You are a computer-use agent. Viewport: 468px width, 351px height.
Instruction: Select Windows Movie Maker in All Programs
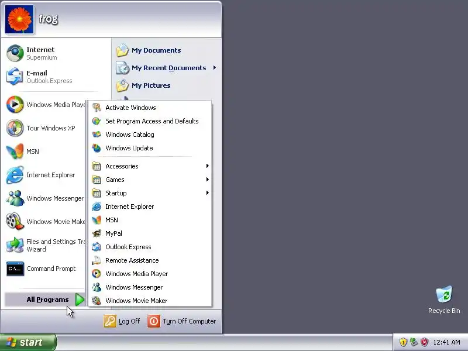point(151,301)
